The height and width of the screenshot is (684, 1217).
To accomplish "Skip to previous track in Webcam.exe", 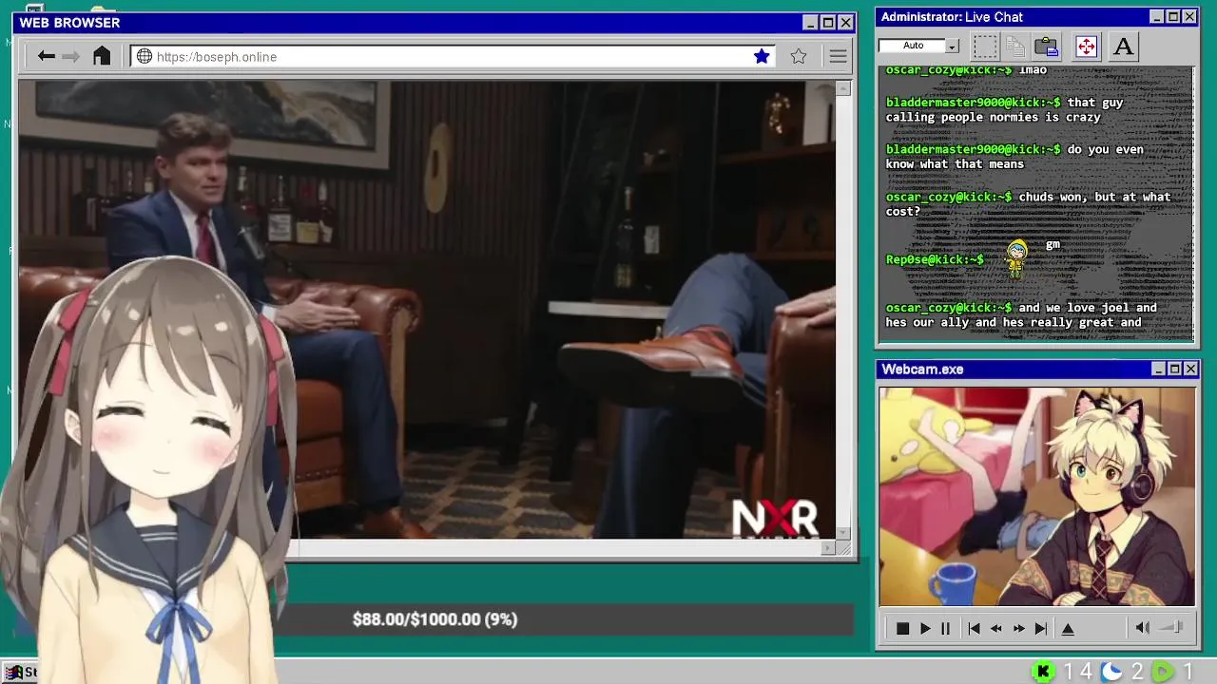I will point(974,628).
